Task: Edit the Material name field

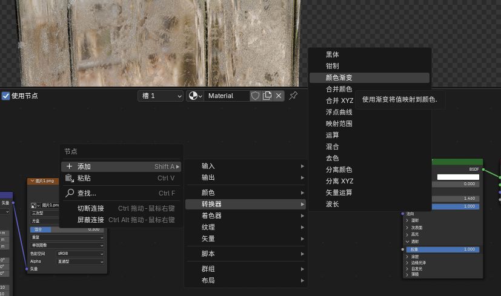Action: coord(227,96)
